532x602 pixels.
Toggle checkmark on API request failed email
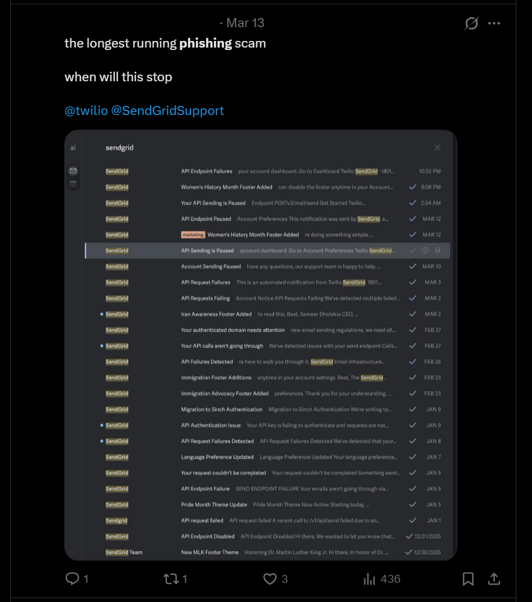click(413, 520)
